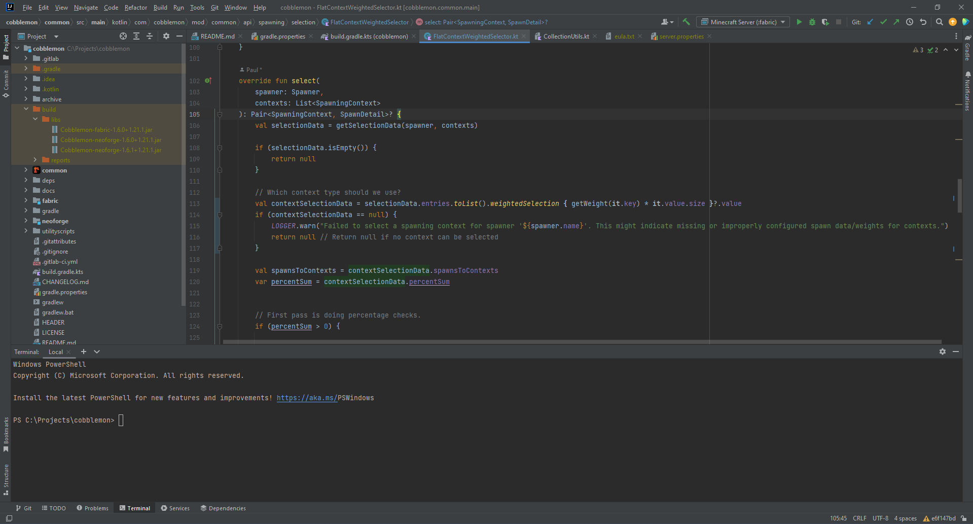
Task: Add a new terminal session tab
Action: 84,352
